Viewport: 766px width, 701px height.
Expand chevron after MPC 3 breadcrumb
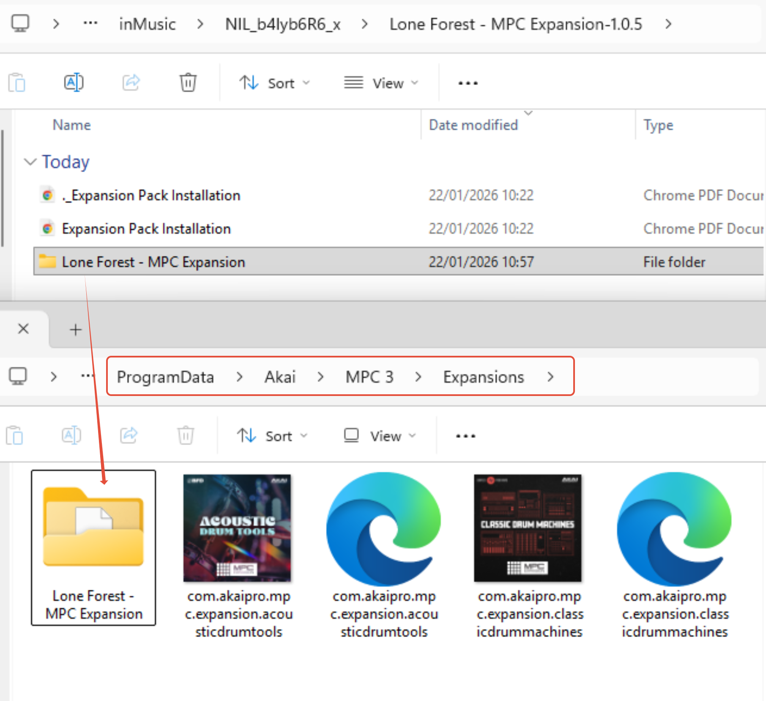click(419, 377)
